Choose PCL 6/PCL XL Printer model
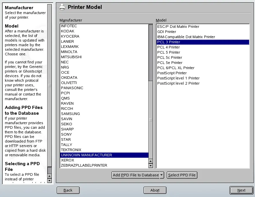255x197 pixels. point(176,68)
